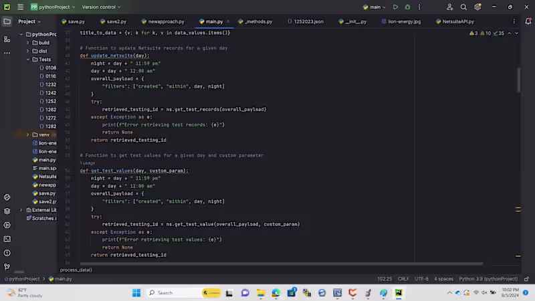Switch to 1252023.json tab
535x301 pixels.
point(306,21)
